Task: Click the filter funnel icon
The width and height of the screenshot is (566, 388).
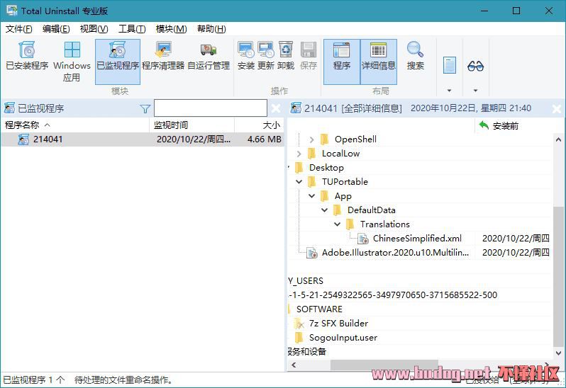Action: [x=145, y=108]
